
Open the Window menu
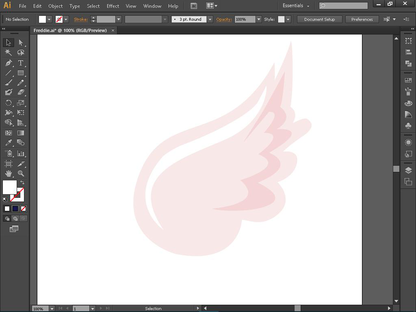pos(152,6)
